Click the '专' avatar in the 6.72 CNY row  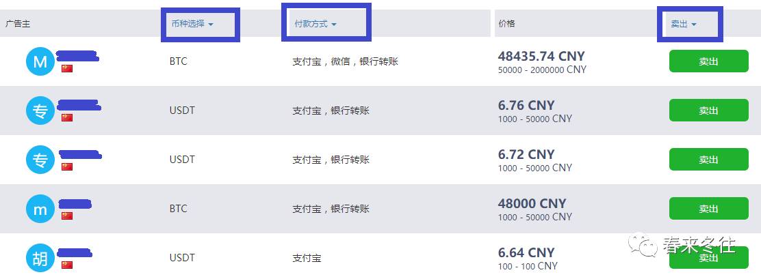40,160
